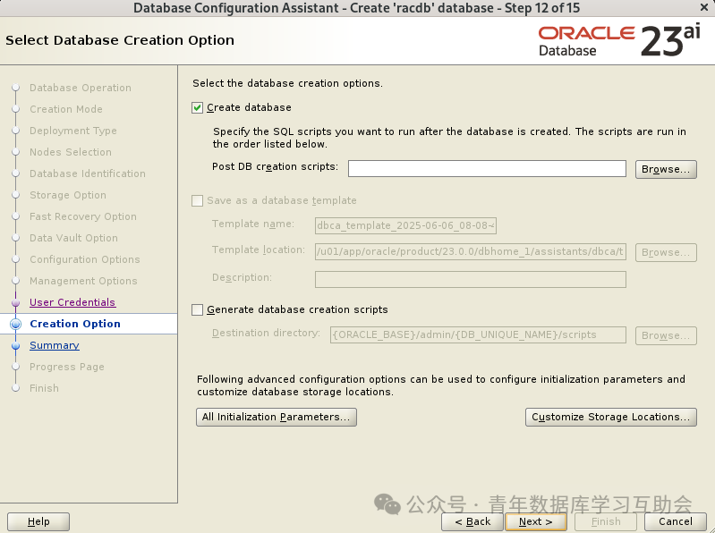Click the Creation Mode step
This screenshot has width=715, height=533.
(x=66, y=109)
